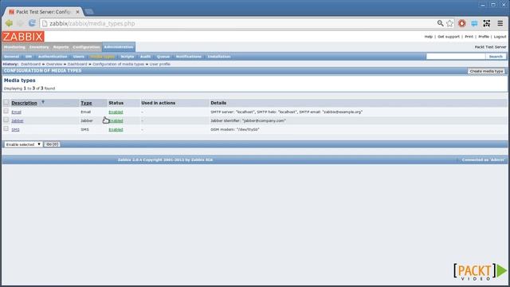The height and width of the screenshot is (287, 510).
Task: Open the Monitoring menu
Action: (x=14, y=47)
